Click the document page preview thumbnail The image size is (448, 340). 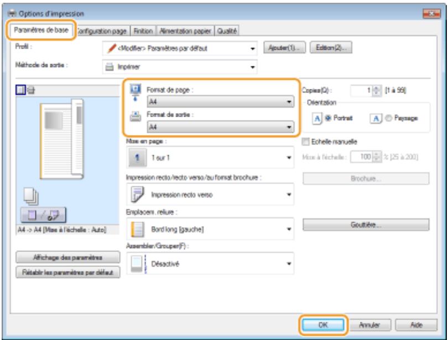(62, 139)
